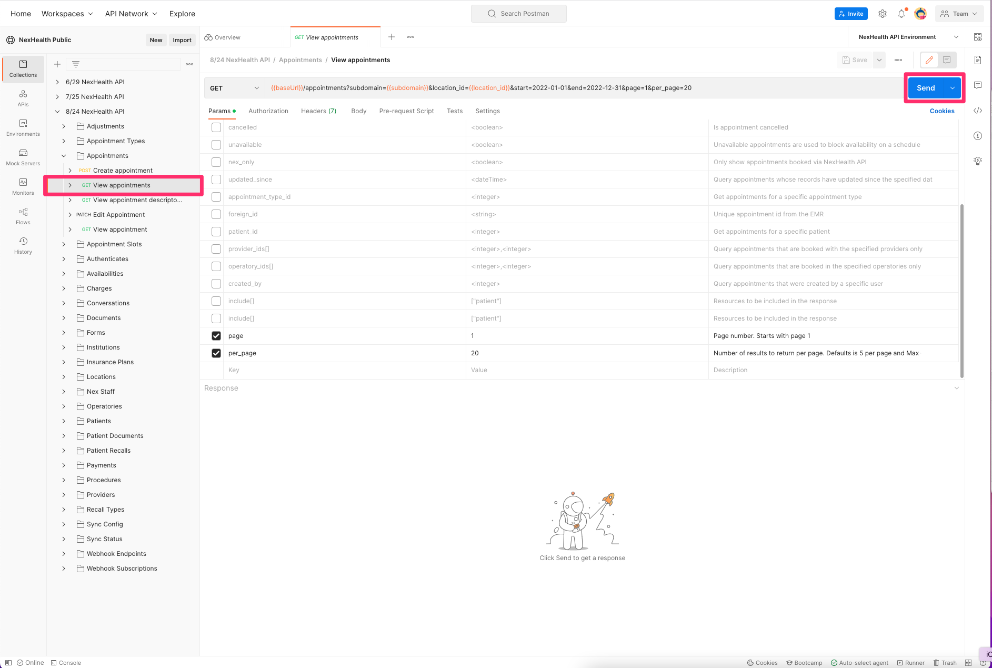Expand the 6/29 NexHealth API collection
Screen dimensions: 992x668
[x=57, y=82]
